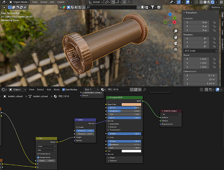Click the bookmark icon in the viewport header

pyautogui.click(x=142, y=7)
